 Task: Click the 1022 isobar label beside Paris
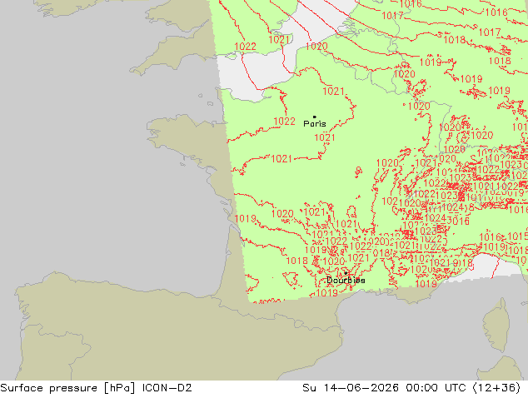[x=285, y=122]
